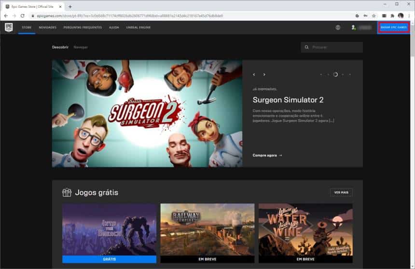The width and height of the screenshot is (415, 269).
Task: Click the gift icon beside Jogos grátis
Action: point(67,192)
